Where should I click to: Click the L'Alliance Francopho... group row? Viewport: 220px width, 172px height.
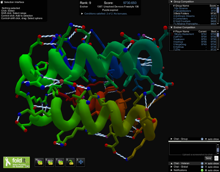195,24
